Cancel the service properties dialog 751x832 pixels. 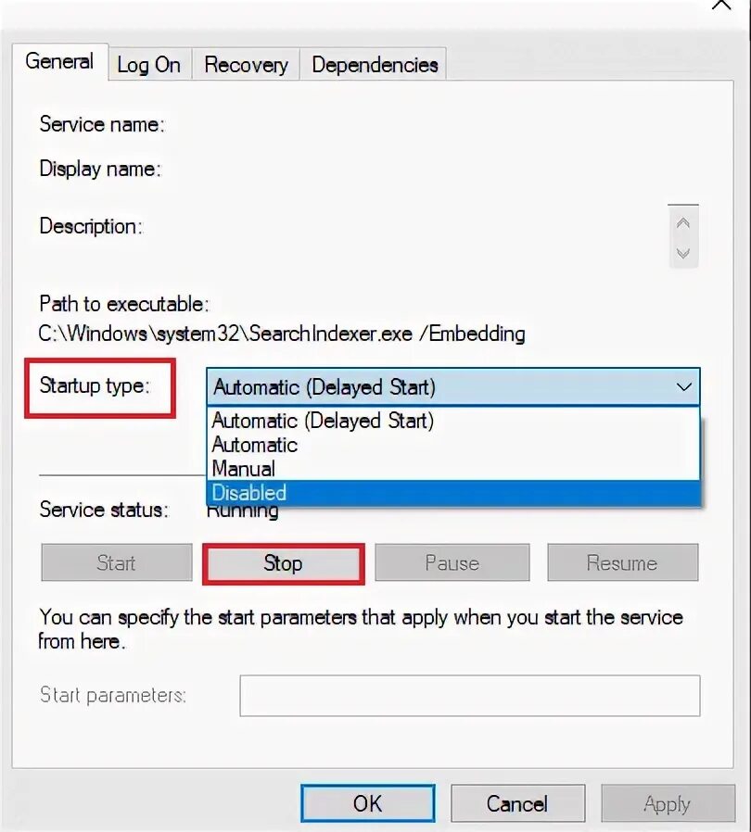pos(518,803)
